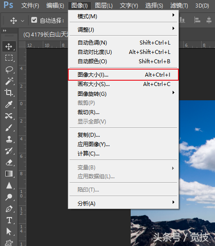
Task: Expand the toolbar with double-arrow button
Action: (4, 31)
